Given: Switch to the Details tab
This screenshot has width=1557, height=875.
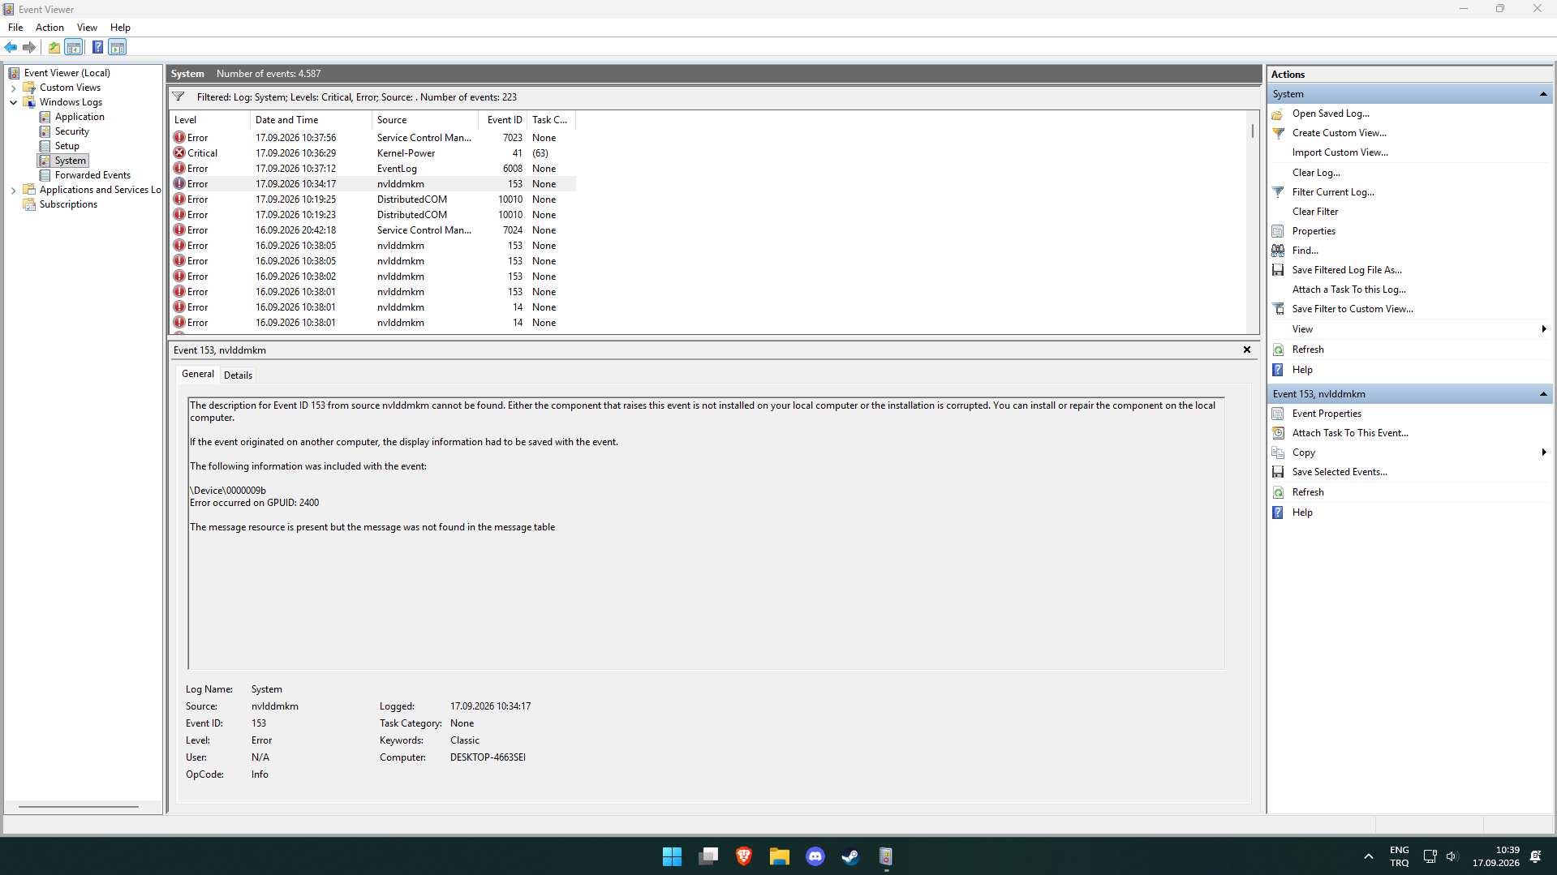Looking at the screenshot, I should 238,375.
